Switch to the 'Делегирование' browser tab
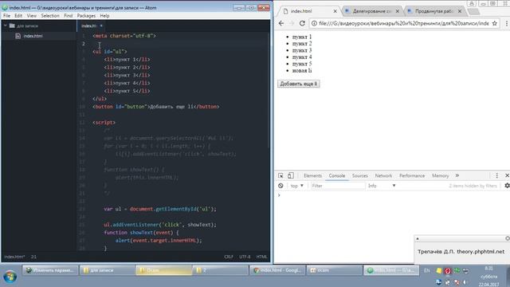The height and width of the screenshot is (287, 510). tap(372, 11)
